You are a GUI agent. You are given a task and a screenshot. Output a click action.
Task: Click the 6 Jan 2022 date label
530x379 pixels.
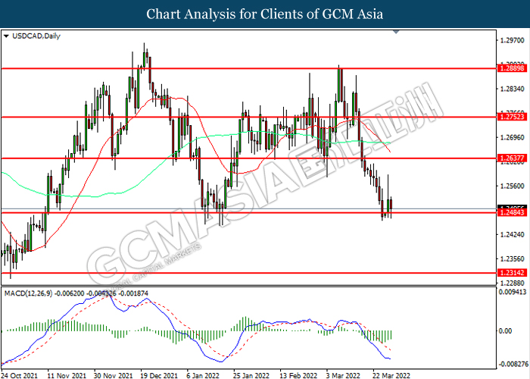point(203,375)
